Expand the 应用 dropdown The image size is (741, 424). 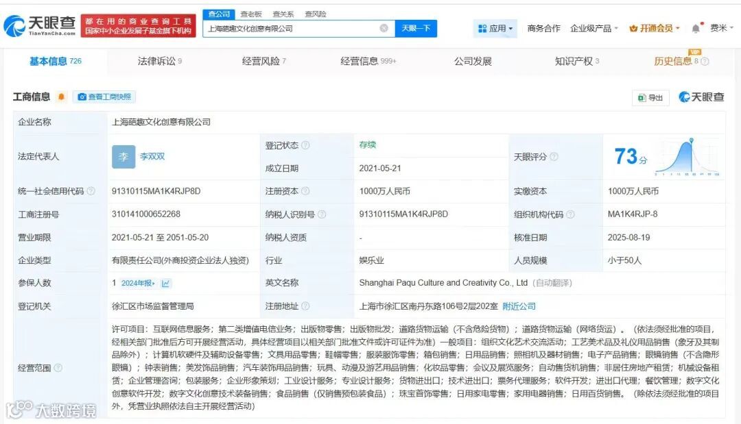[495, 28]
